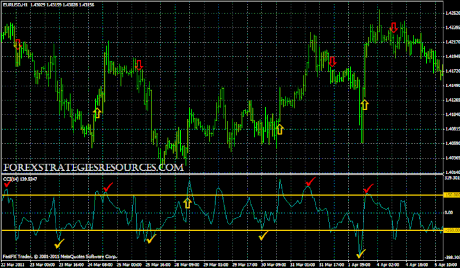Select the 4 Apr 18:00 time label

coord(417,264)
